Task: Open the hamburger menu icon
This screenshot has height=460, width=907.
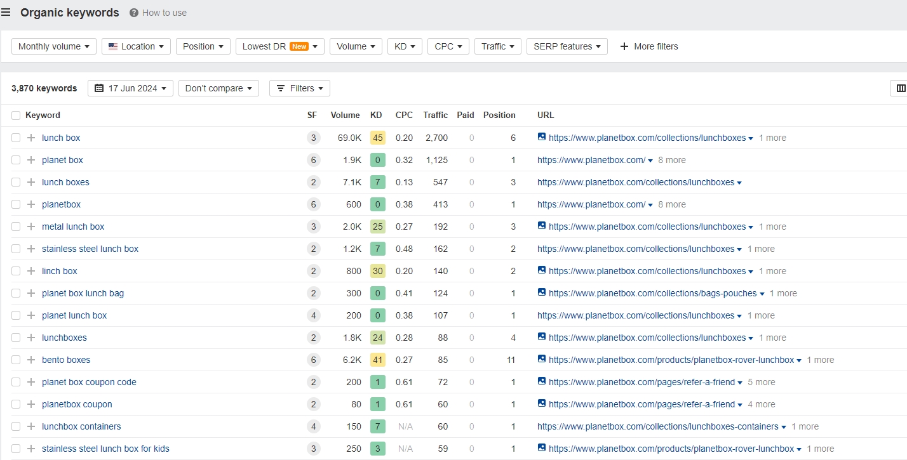Action: coord(6,12)
